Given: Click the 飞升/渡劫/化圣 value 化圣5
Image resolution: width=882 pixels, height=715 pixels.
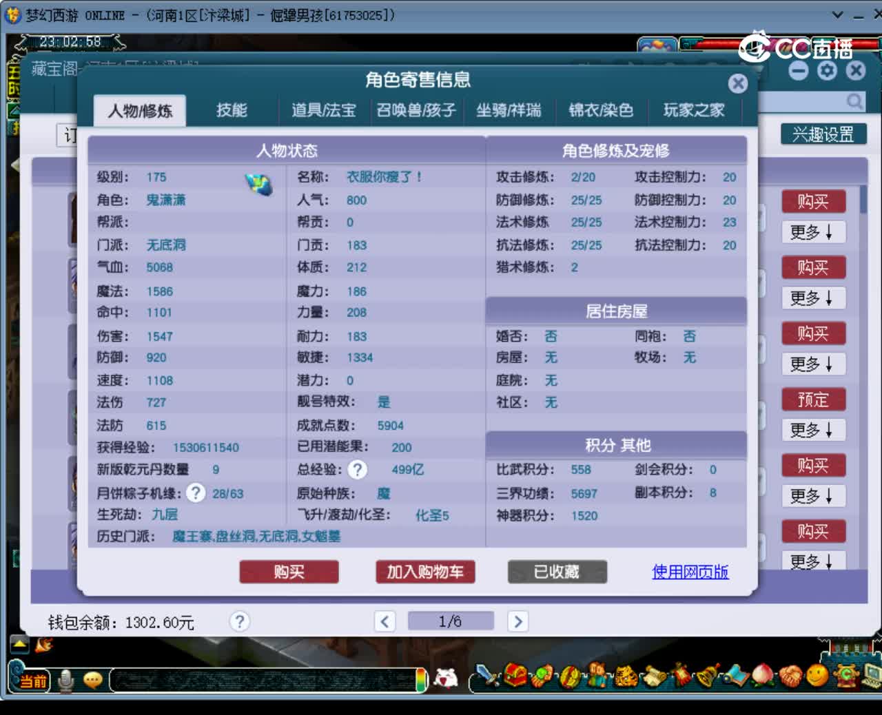Looking at the screenshot, I should [x=432, y=515].
